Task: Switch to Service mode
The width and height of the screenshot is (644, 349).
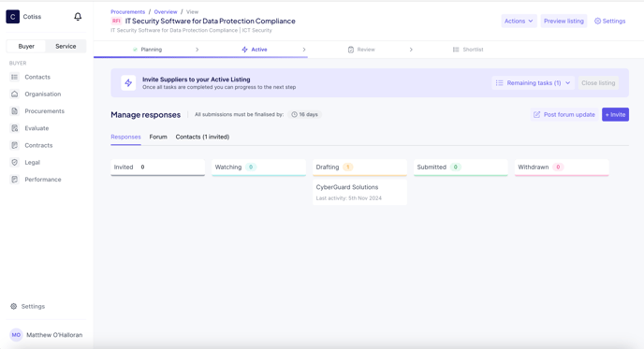Action: 66,47
